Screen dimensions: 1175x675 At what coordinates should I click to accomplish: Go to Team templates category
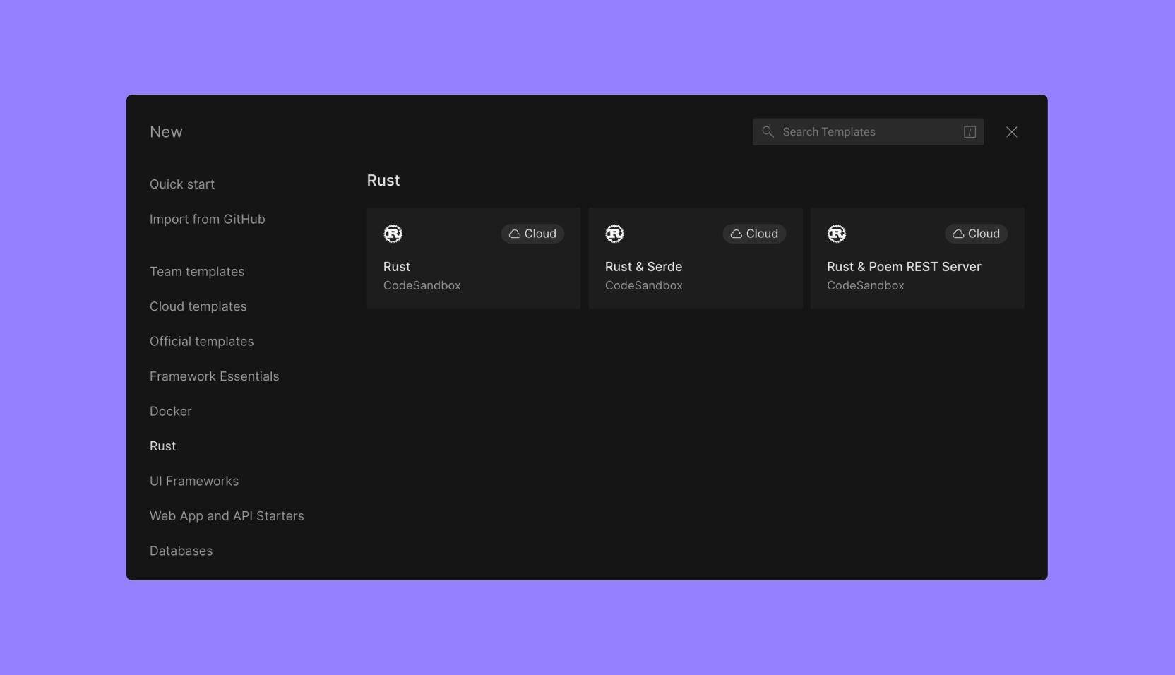coord(197,272)
